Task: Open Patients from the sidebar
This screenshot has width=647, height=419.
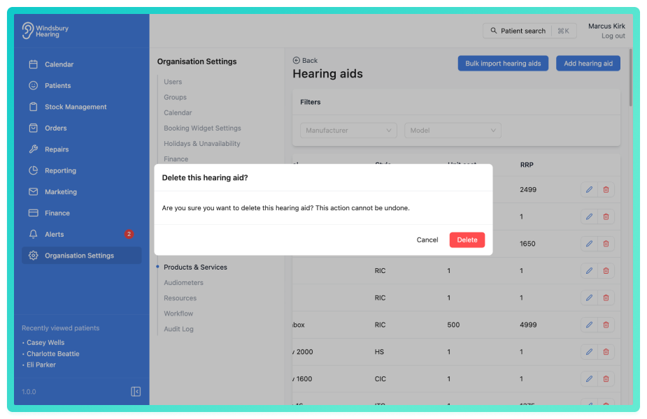Action: tap(81, 85)
